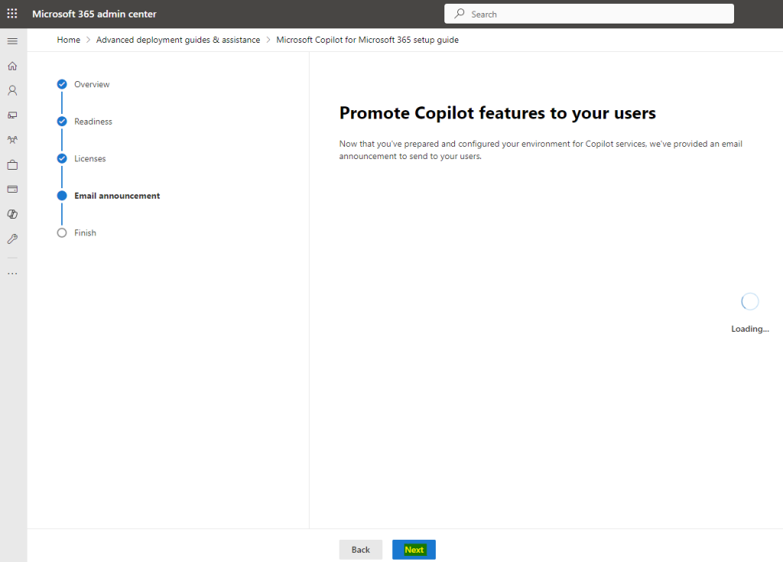Open the Home icon in the sidebar
This screenshot has width=783, height=562.
click(12, 66)
